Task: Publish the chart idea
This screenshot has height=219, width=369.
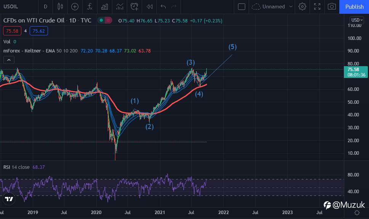Action: tap(354, 6)
